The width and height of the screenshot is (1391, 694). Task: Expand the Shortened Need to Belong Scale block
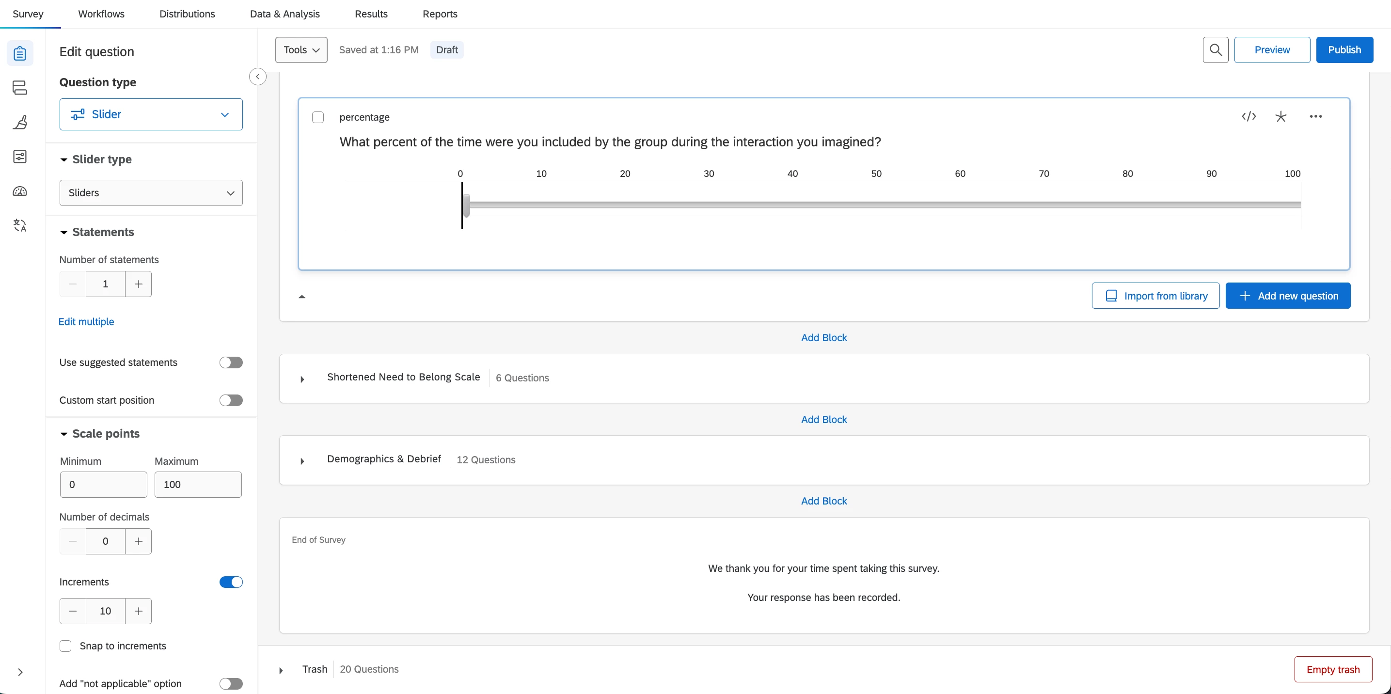tap(302, 379)
